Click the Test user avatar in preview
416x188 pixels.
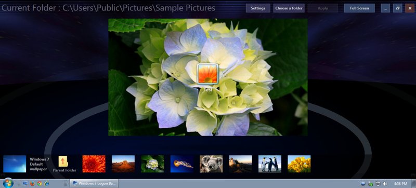pyautogui.click(x=207, y=74)
